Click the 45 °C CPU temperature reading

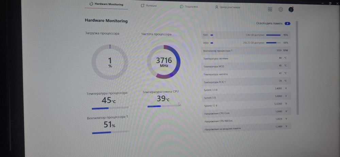109,100
